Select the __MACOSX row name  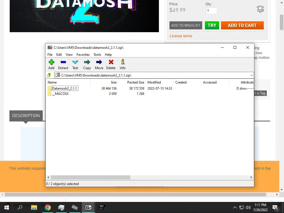tap(60, 94)
